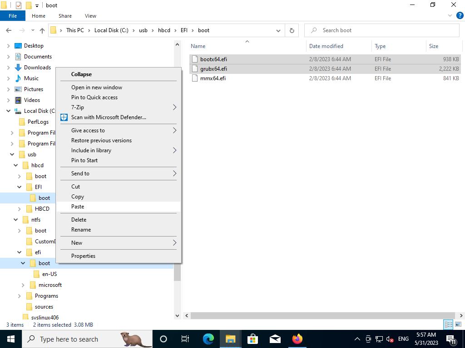This screenshot has width=465, height=348.
Task: Open Task View on the taskbar
Action: coord(185,339)
